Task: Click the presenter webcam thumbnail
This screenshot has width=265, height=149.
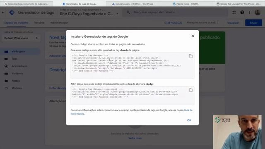Action: pos(237,132)
